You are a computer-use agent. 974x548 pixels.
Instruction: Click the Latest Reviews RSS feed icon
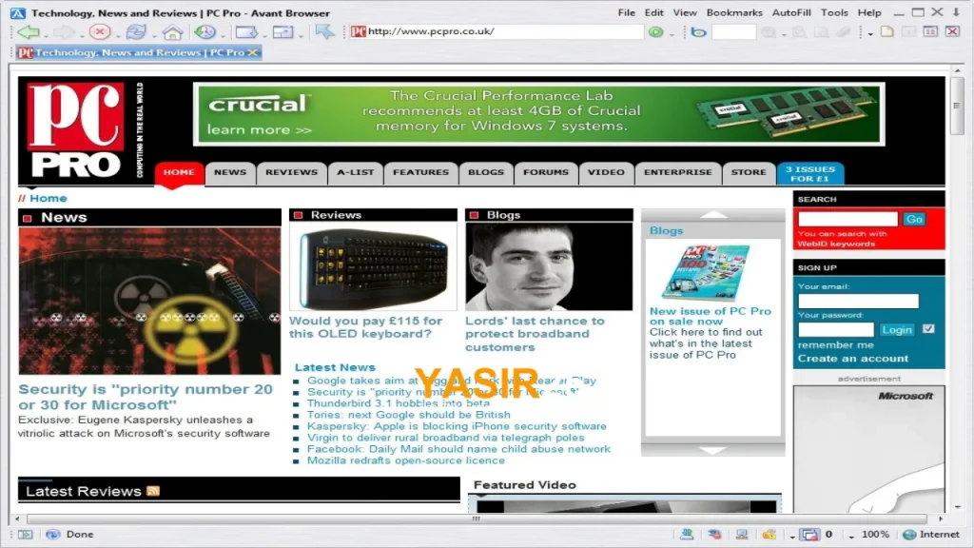coord(153,491)
